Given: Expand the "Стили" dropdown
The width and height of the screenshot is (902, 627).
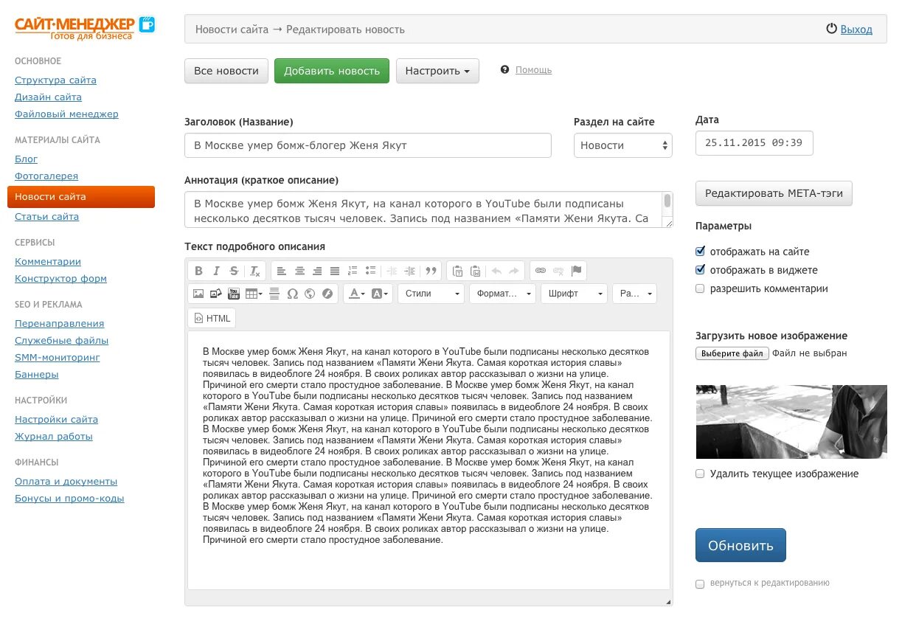Looking at the screenshot, I should click(x=431, y=294).
